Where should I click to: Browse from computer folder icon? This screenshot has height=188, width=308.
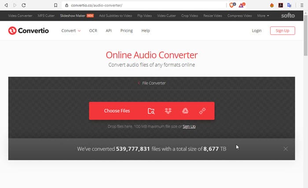pos(151,111)
